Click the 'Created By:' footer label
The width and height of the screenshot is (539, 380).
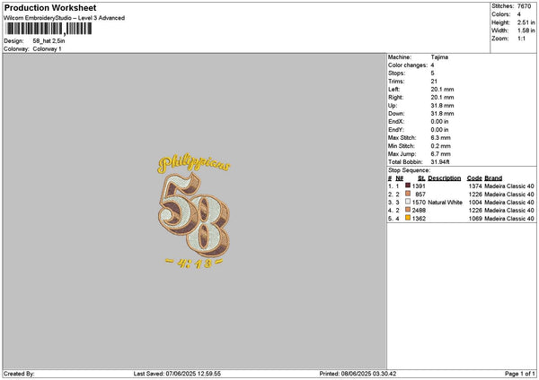19,374
